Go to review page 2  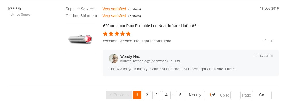[x=147, y=95]
